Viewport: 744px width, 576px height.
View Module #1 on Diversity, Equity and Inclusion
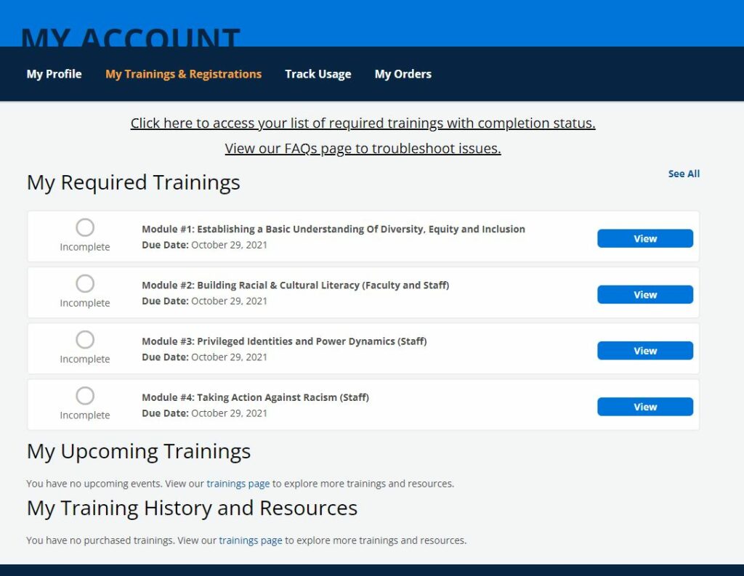pos(644,238)
